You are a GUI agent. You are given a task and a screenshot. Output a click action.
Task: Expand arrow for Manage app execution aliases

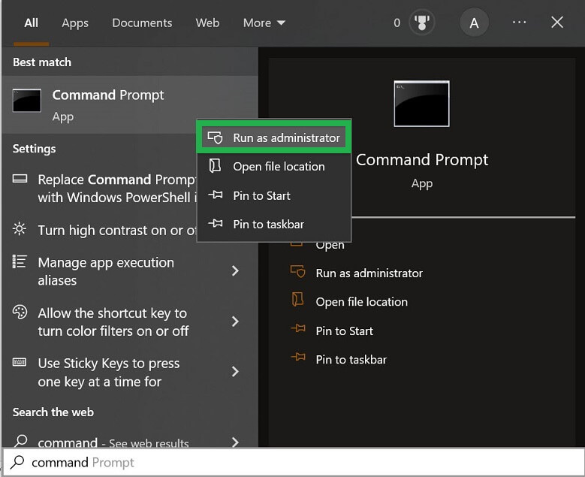pos(235,271)
